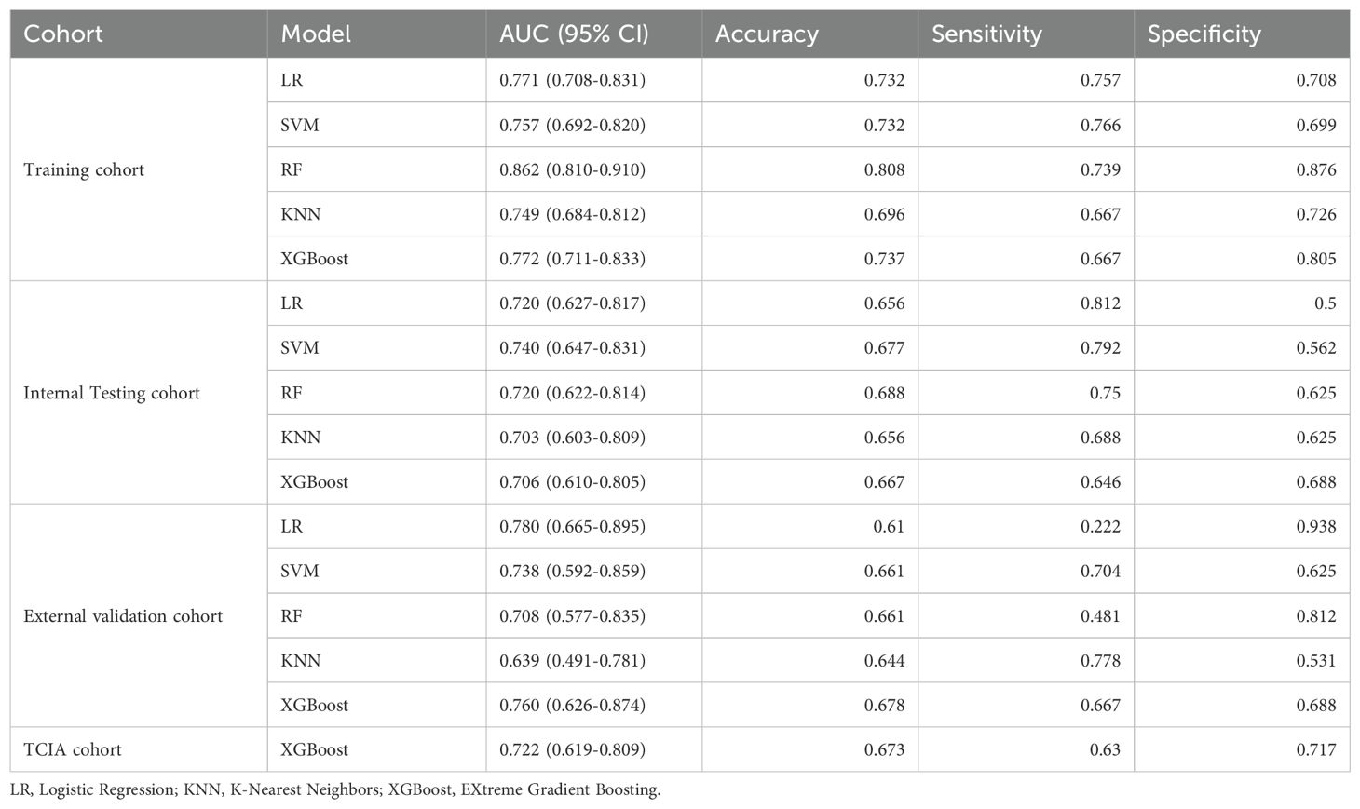Click the Sensitivity column header

tap(1026, 34)
